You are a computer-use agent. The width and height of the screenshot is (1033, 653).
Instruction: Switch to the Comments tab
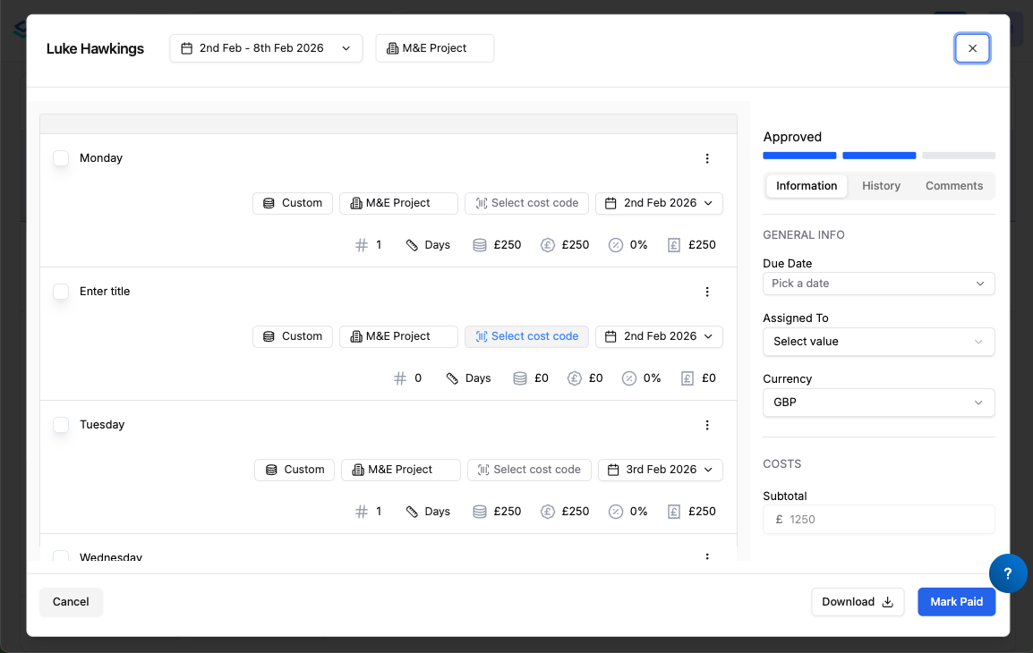pos(954,186)
